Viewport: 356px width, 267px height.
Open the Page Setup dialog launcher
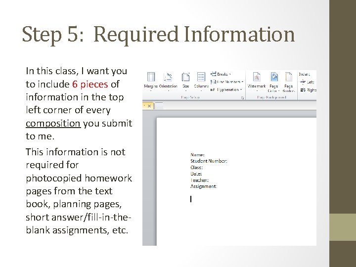click(x=242, y=98)
